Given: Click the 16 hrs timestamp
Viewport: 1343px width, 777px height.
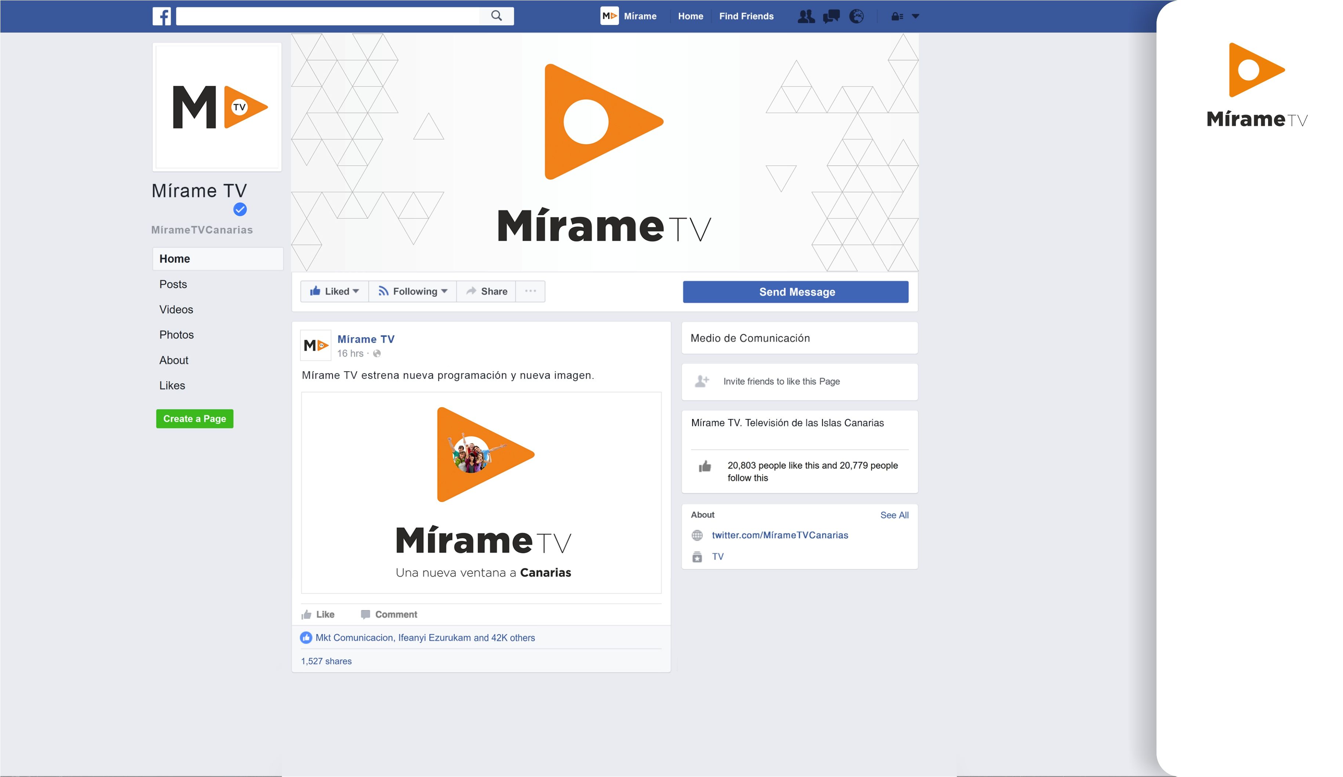Looking at the screenshot, I should point(350,354).
